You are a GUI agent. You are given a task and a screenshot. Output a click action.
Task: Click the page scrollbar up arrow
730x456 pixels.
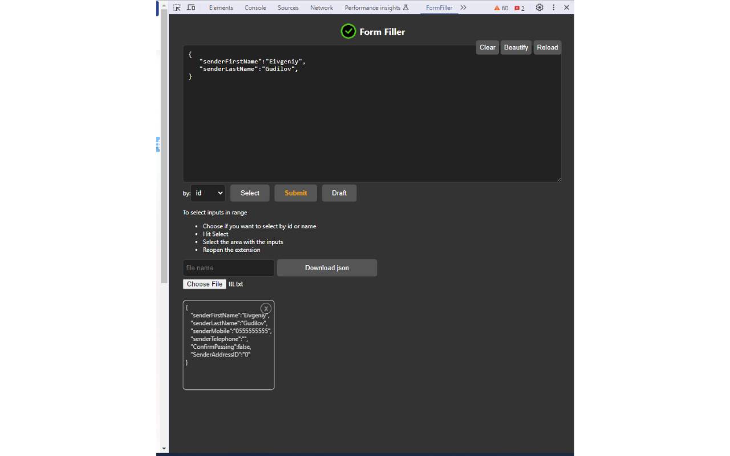[164, 6]
